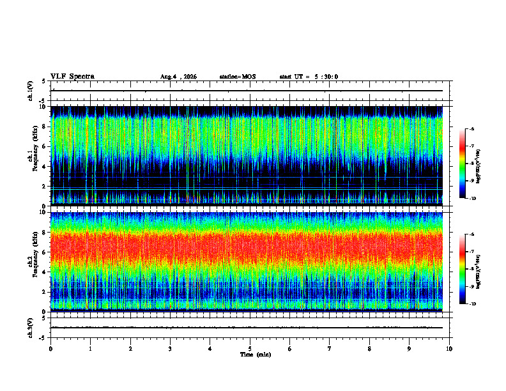This screenshot has width=506, height=391.
Task: Click the ch.1(V) axis label
Action: click(31, 91)
